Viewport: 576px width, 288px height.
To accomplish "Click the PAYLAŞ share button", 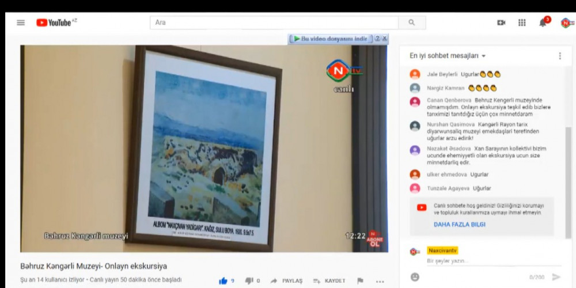I will [286, 281].
